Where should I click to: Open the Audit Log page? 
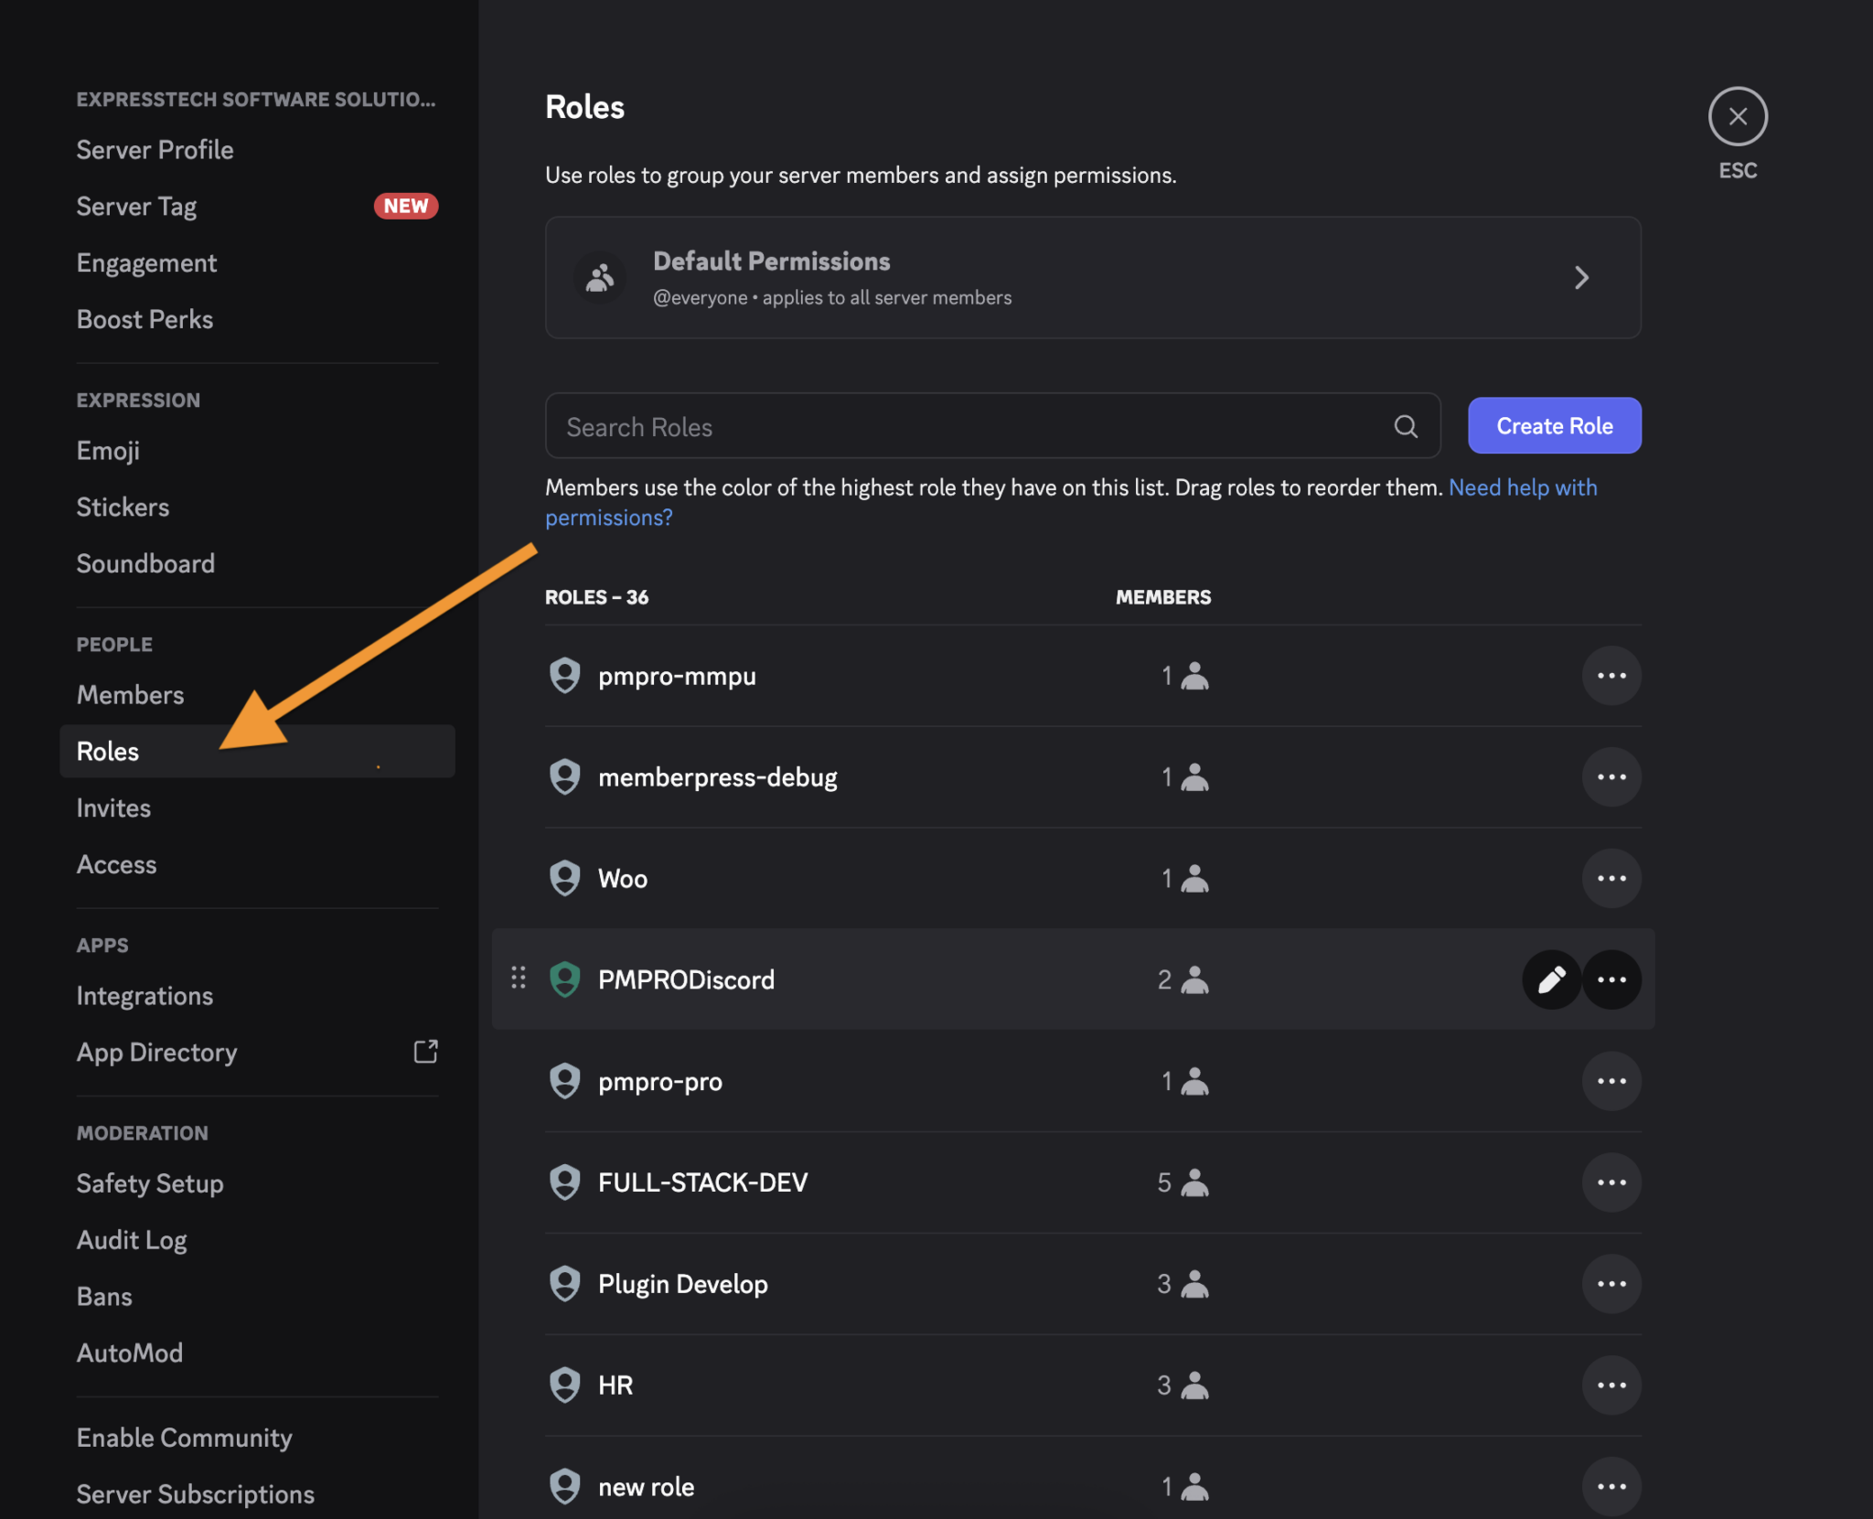(132, 1239)
